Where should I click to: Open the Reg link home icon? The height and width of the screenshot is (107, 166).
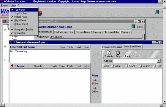(x=154, y=66)
